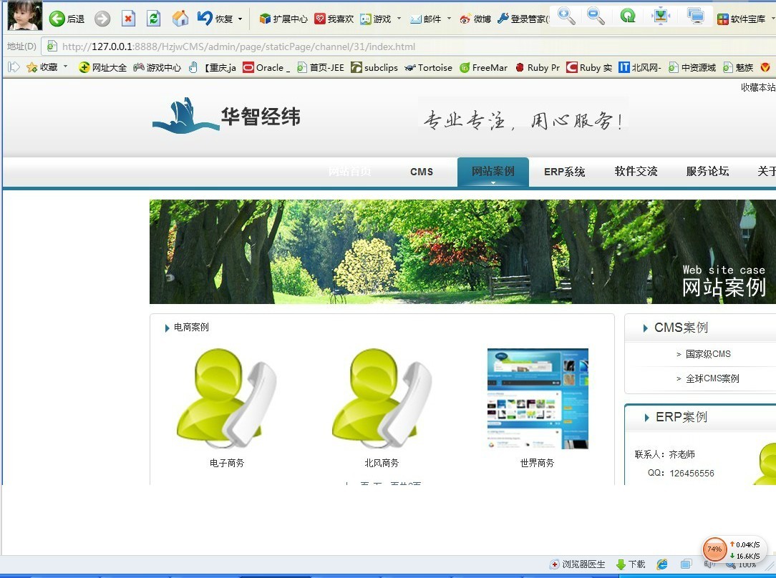Expand the dropdown arrow beside 游戏
Screen dimensions: 776x578
point(399,19)
